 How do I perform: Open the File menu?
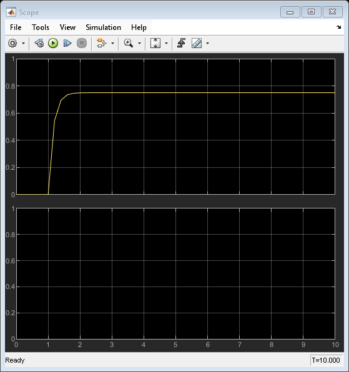[x=16, y=27]
